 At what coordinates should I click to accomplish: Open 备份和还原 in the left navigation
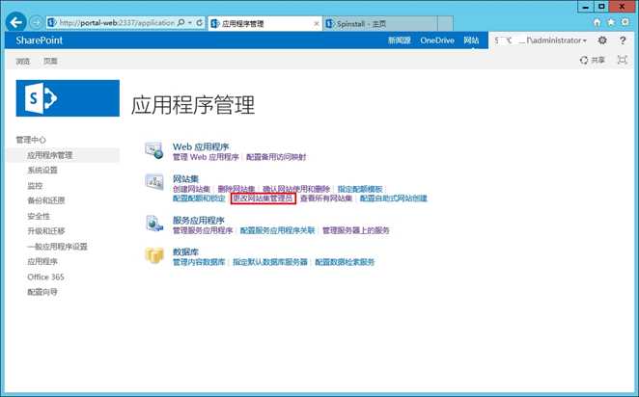pyautogui.click(x=46, y=200)
